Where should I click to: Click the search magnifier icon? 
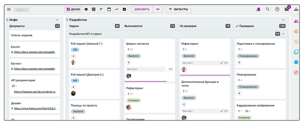(268, 9)
